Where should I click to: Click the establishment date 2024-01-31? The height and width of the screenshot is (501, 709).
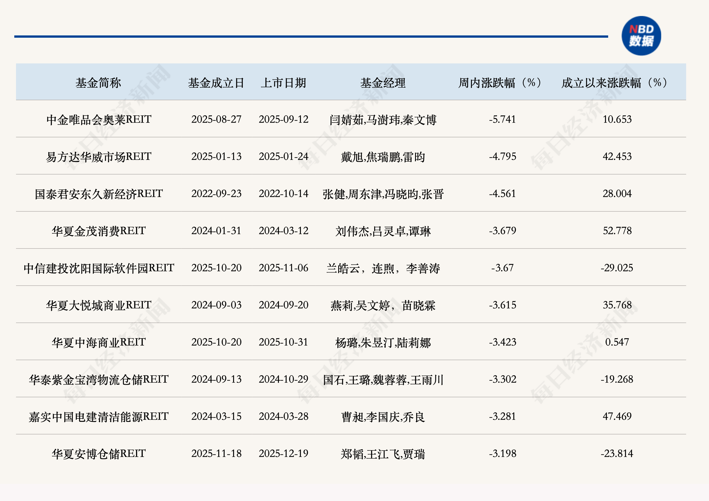[216, 231]
